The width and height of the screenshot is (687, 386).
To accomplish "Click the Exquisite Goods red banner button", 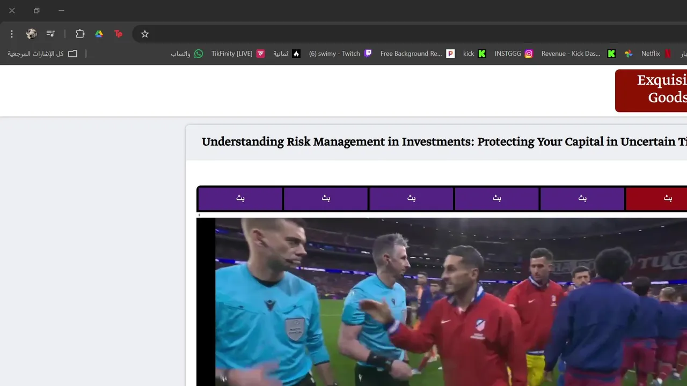I will pyautogui.click(x=651, y=90).
